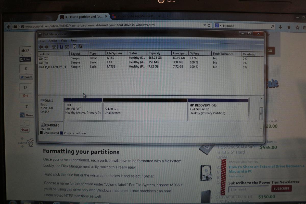306x204 pixels.
Task: Open a new browser tab with plus button
Action: (x=168, y=16)
